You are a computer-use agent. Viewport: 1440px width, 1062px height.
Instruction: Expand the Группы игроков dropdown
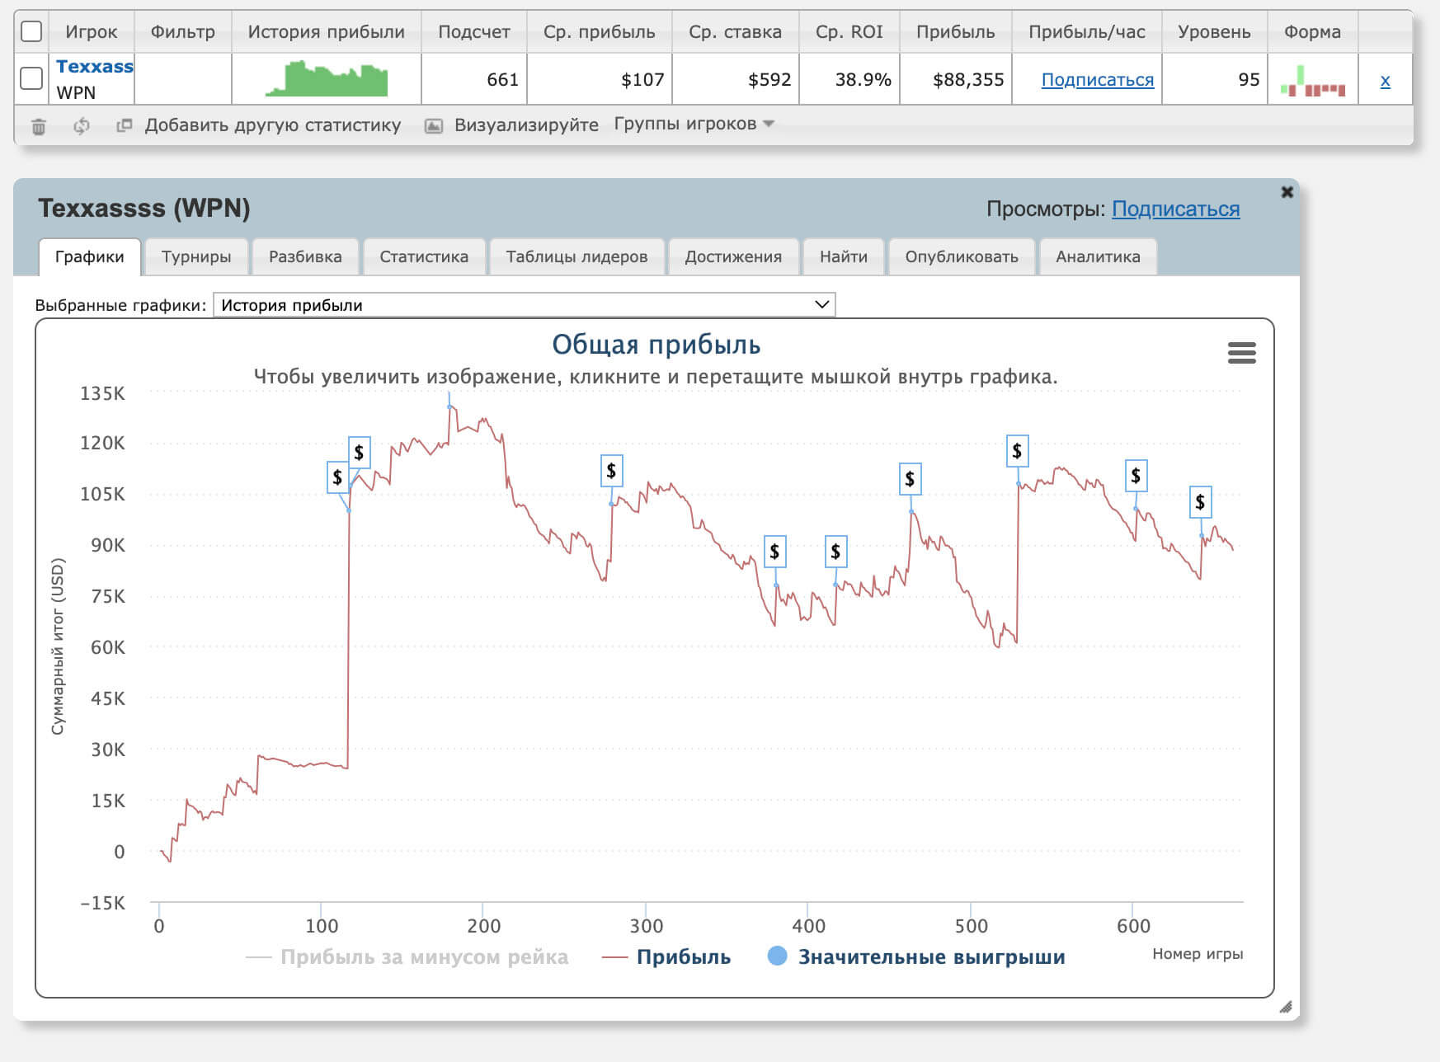pos(694,124)
